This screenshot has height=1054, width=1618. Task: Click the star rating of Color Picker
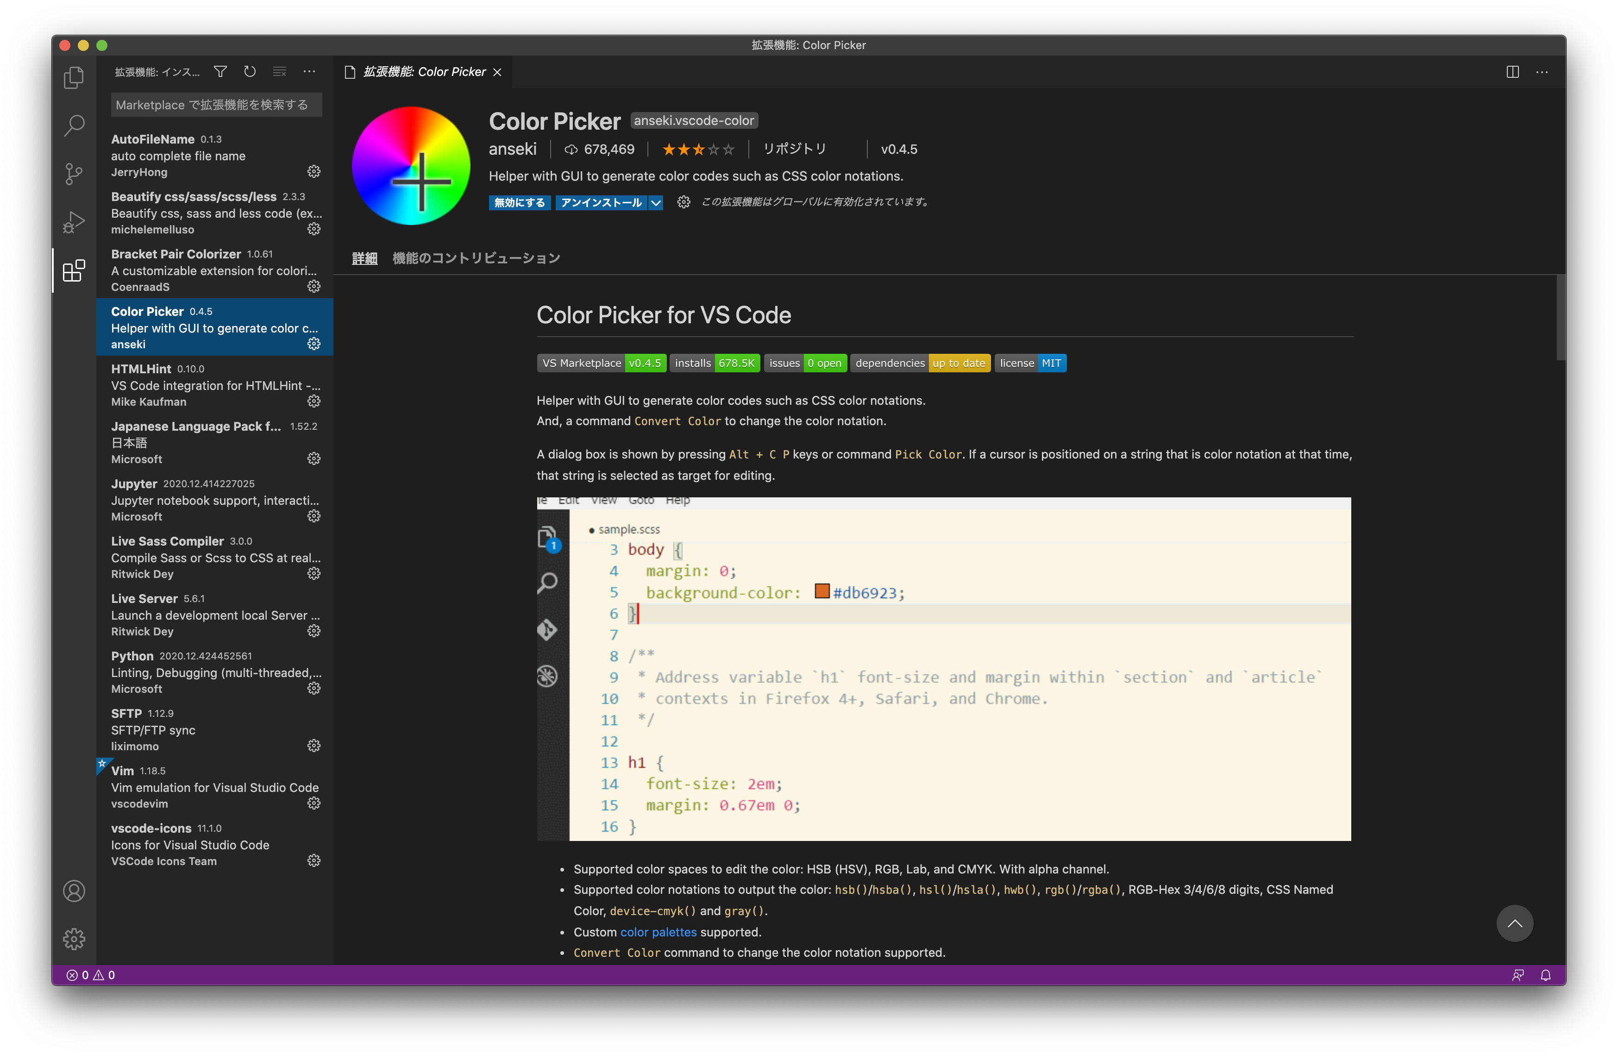point(697,150)
